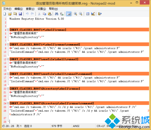The width and height of the screenshot is (151, 130).
Task: Close the Notepad2-mod window
Action: pyautogui.click(x=145, y=2)
